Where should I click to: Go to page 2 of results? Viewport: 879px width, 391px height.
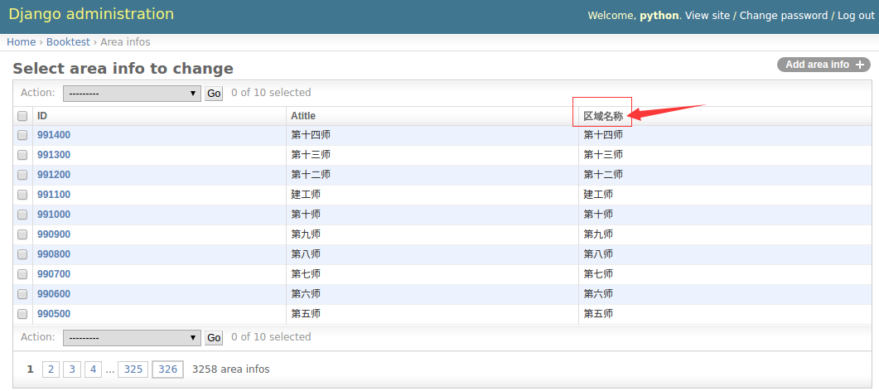[51, 369]
